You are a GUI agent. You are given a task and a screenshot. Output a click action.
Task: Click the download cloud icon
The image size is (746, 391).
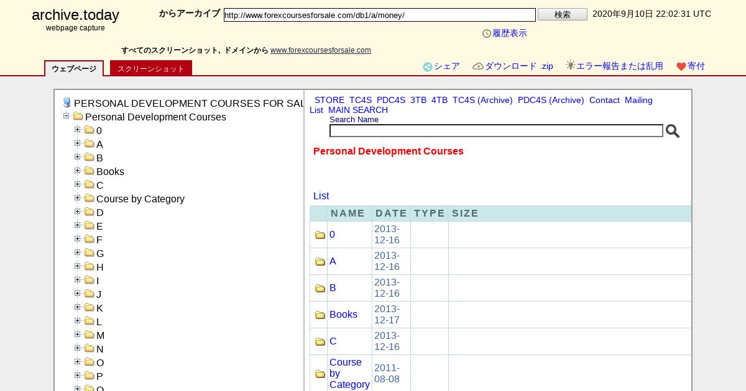478,66
